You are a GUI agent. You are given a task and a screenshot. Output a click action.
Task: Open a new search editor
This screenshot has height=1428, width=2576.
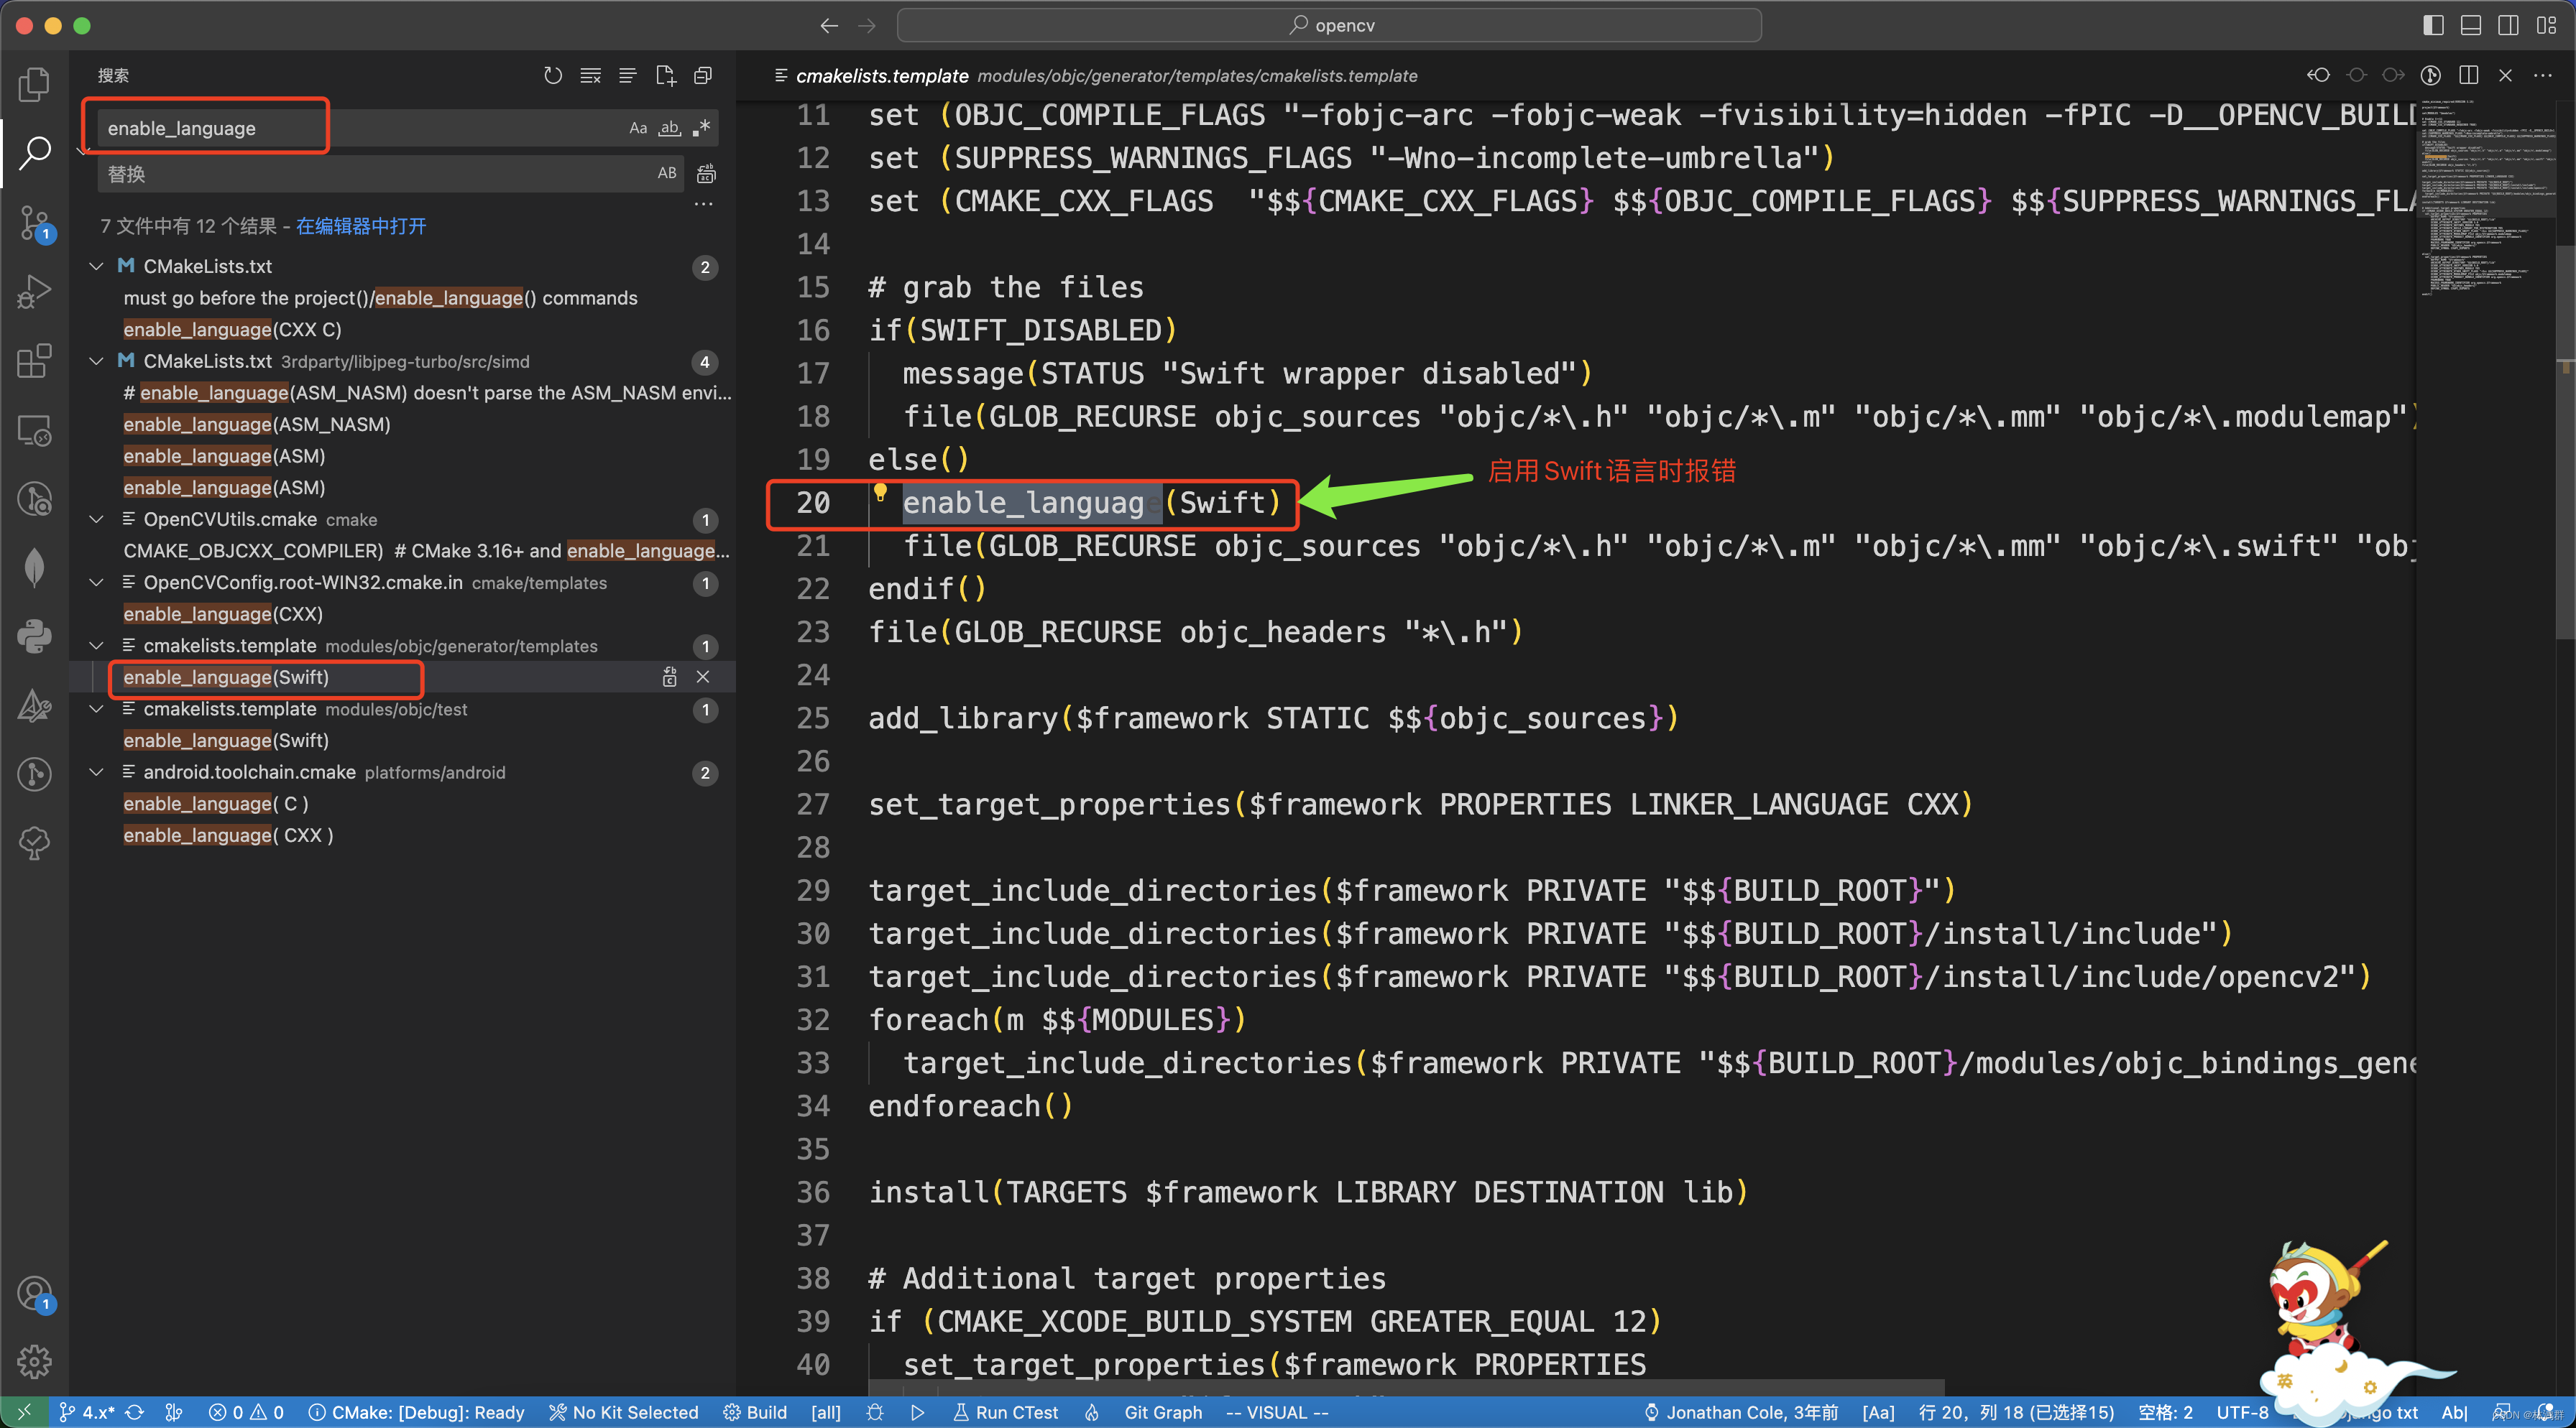(x=665, y=76)
